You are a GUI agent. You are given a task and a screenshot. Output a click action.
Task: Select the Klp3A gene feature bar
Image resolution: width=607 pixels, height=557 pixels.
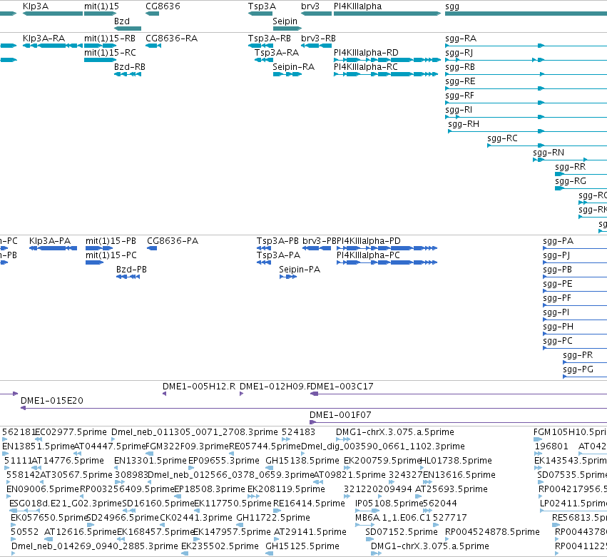click(53, 14)
